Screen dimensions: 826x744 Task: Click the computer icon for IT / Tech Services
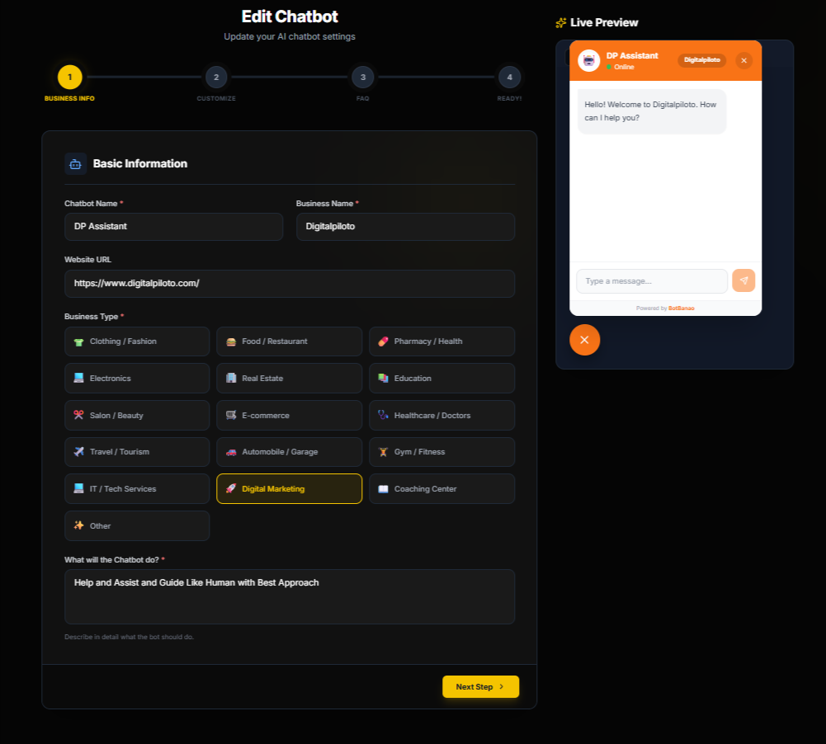tap(78, 488)
